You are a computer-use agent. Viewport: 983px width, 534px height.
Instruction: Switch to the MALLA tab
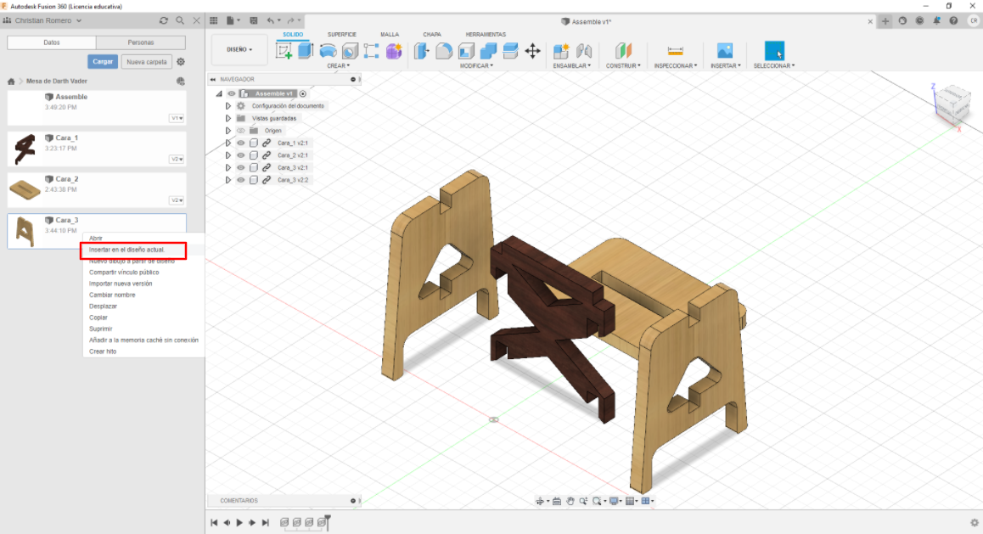390,35
